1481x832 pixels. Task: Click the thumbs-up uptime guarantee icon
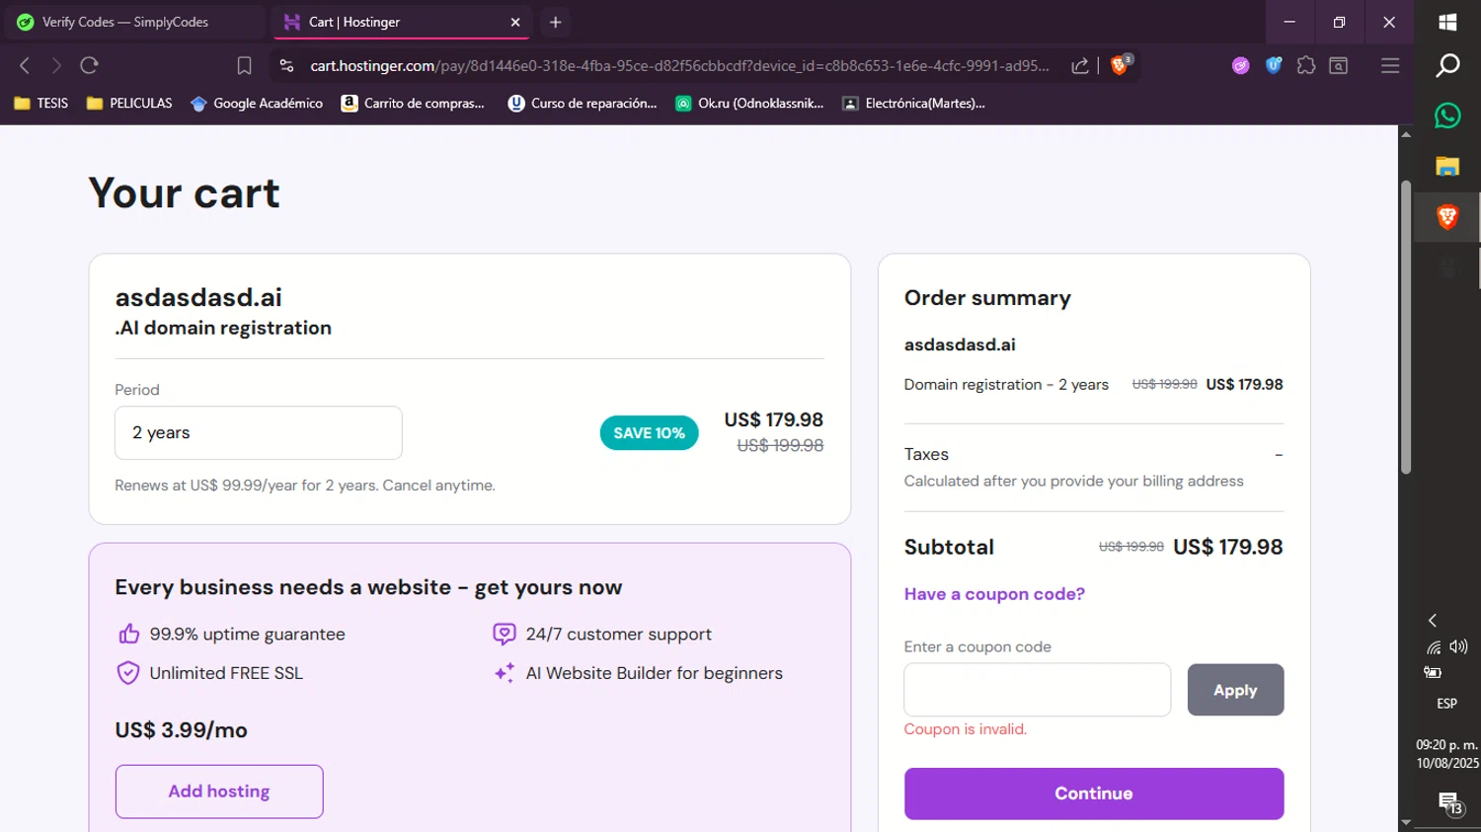tap(128, 634)
